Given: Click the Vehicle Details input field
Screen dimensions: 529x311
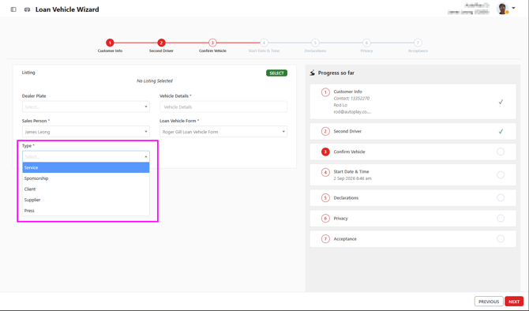Looking at the screenshot, I should (223, 107).
